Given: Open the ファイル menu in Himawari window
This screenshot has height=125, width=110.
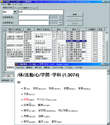Looking at the screenshot, I should (3, 4).
